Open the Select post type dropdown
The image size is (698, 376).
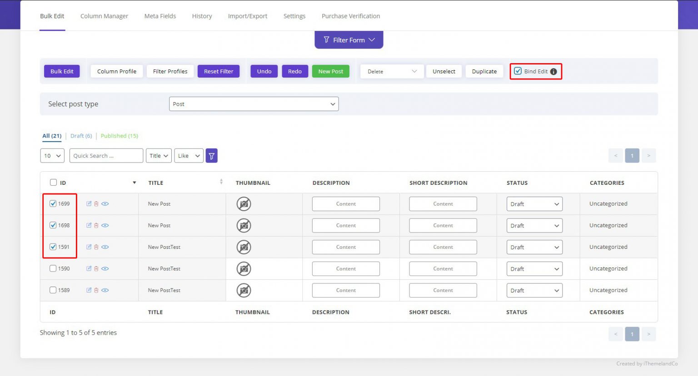coord(254,104)
